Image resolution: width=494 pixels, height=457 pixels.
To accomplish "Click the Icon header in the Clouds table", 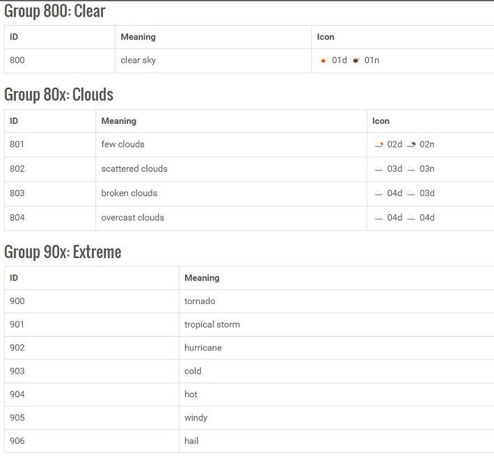I will click(x=381, y=121).
